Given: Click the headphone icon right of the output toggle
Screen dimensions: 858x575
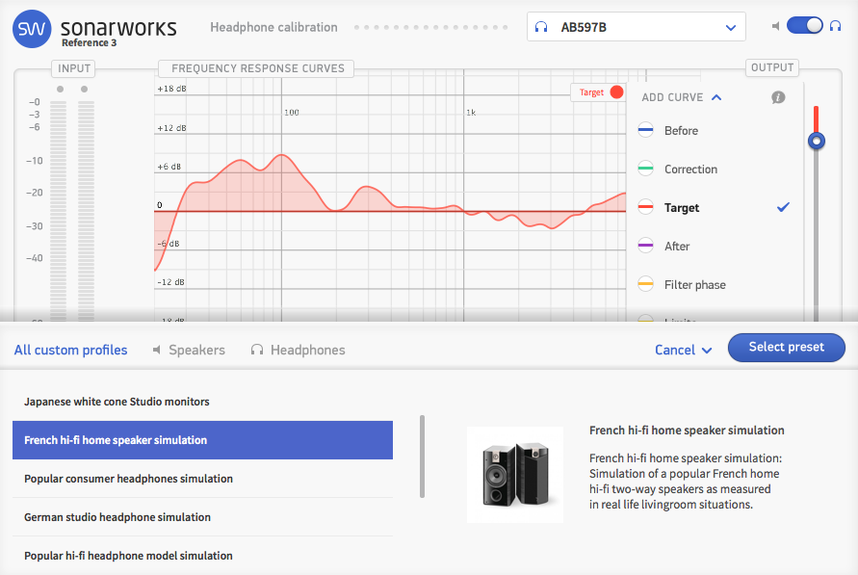Looking at the screenshot, I should [x=834, y=25].
